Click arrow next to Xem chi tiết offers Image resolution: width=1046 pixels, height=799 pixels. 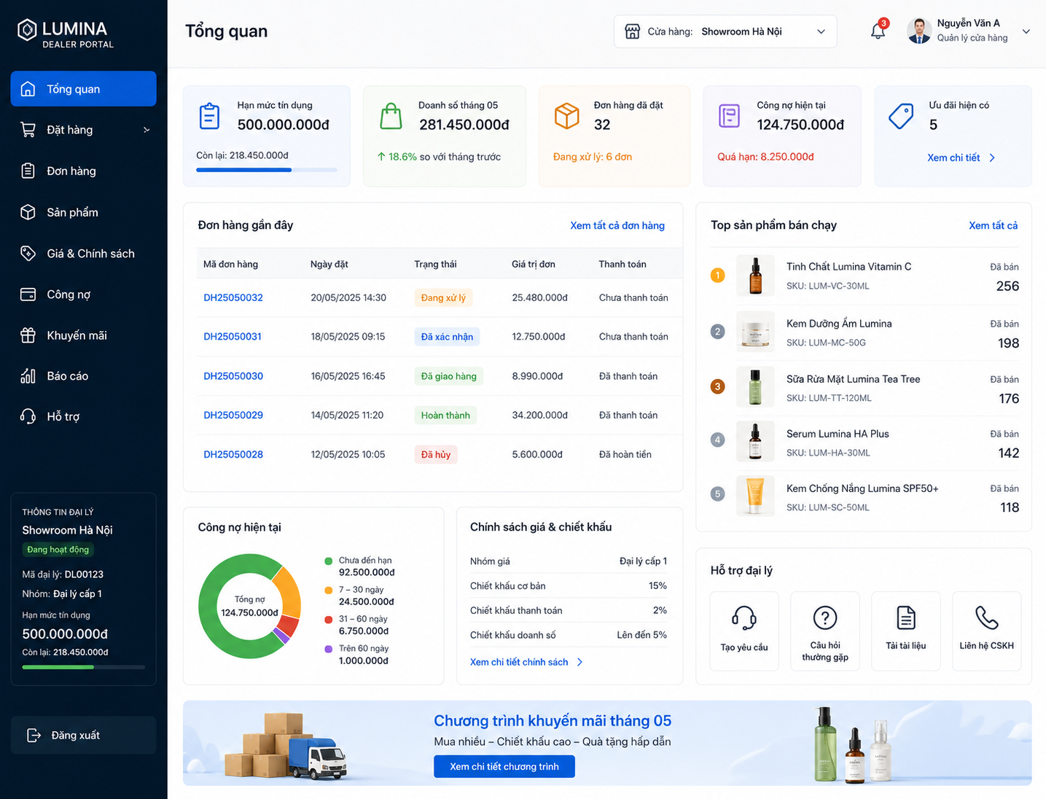(992, 157)
